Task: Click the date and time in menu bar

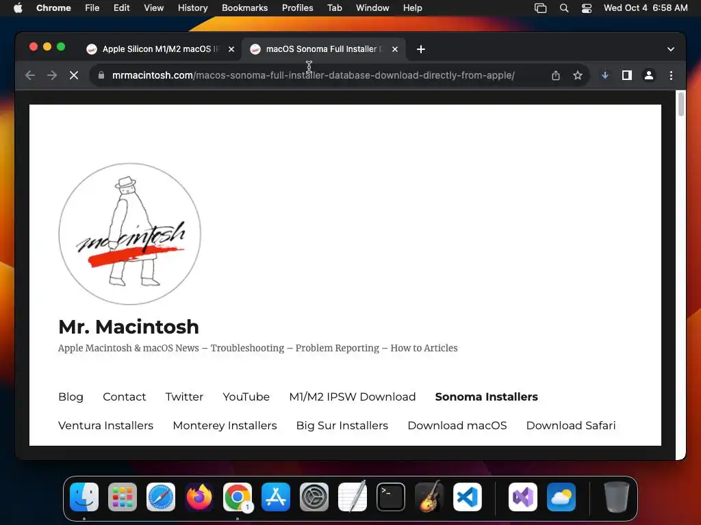Action: tap(646, 8)
